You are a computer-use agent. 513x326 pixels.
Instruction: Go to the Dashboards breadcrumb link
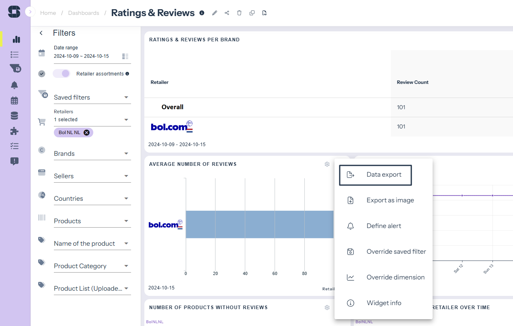84,13
